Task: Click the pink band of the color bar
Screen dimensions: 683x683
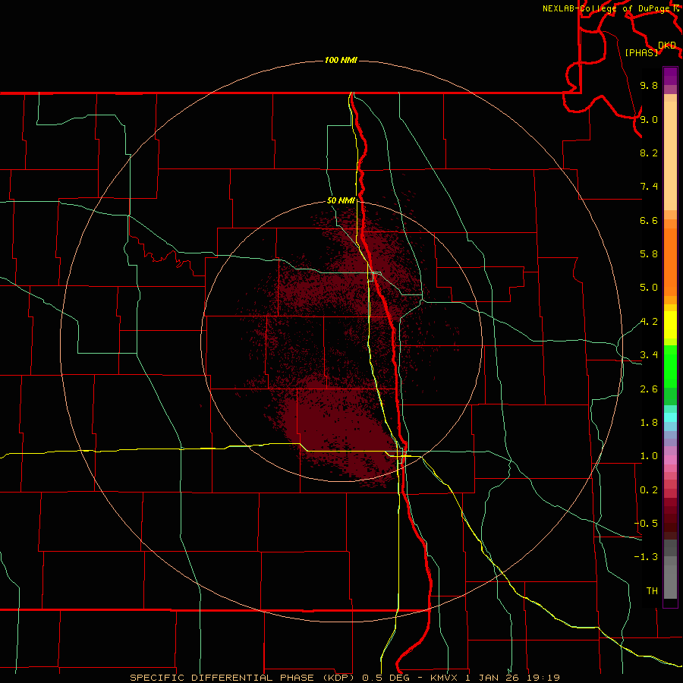Action: coord(670,460)
